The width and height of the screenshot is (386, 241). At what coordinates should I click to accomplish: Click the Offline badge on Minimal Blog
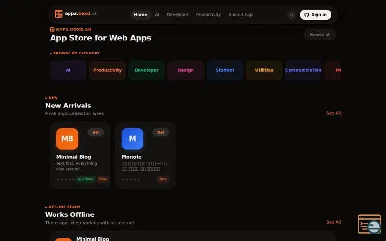pos(85,179)
